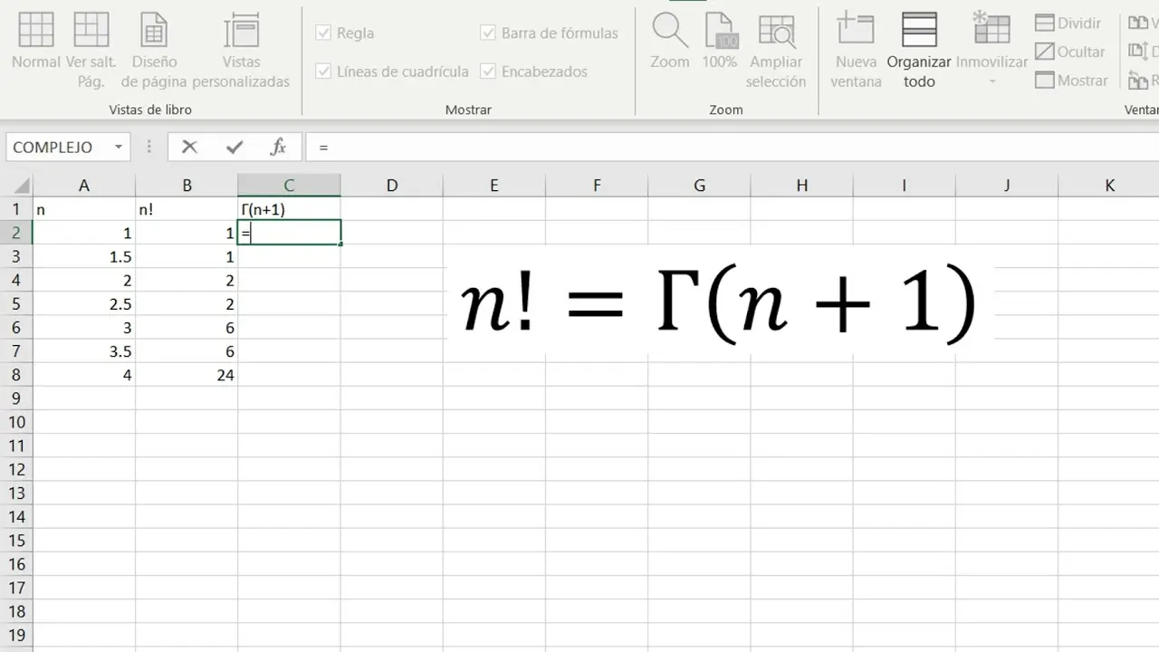Set zoom to 100%

click(720, 41)
